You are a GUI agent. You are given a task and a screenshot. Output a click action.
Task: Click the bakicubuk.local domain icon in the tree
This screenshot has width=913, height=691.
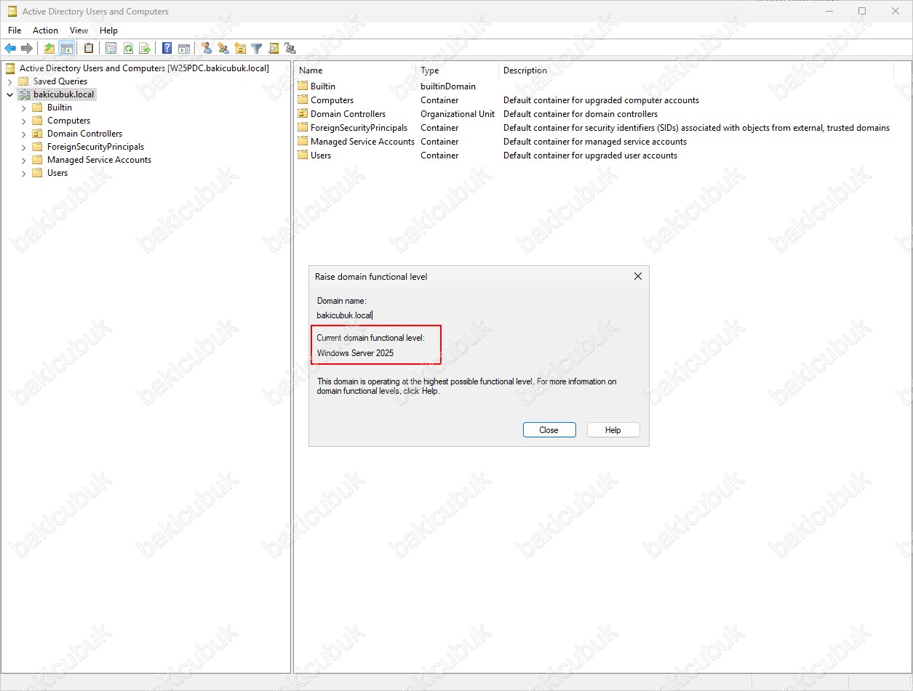24,94
